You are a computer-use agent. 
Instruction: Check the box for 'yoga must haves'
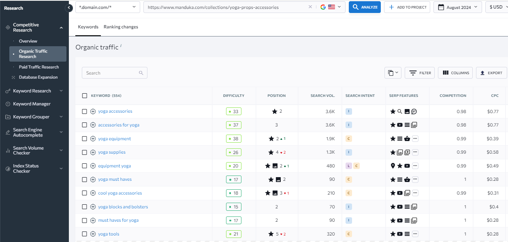pyautogui.click(x=85, y=180)
